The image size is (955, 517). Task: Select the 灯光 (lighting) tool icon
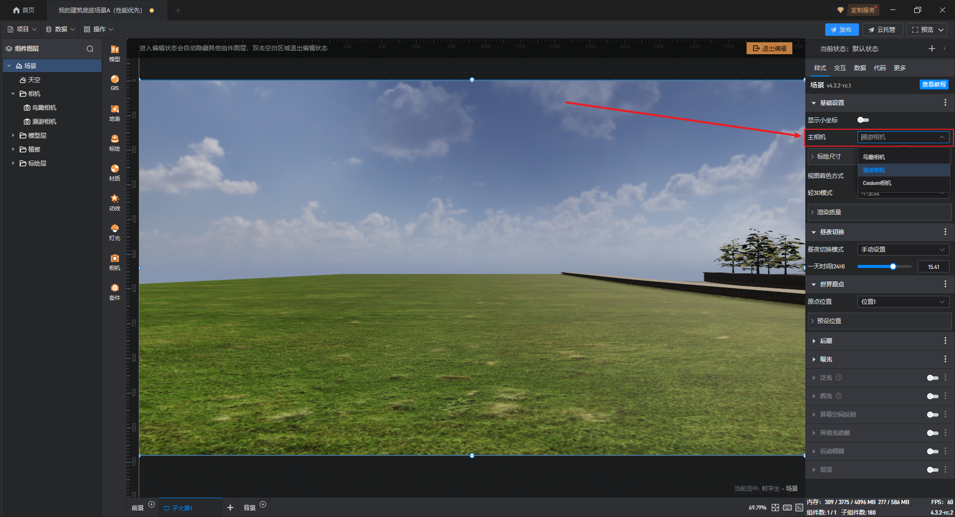[x=114, y=232]
